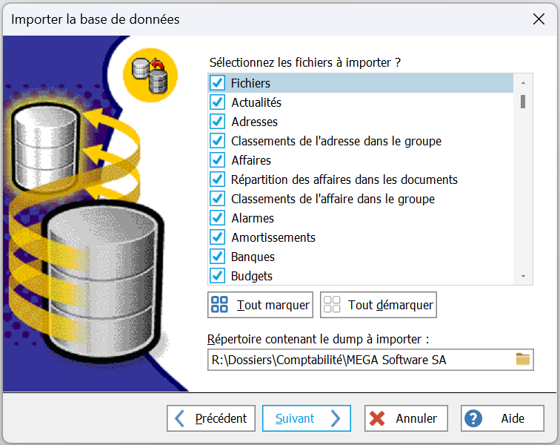Click the folder browse icon for dump directory

point(523,360)
